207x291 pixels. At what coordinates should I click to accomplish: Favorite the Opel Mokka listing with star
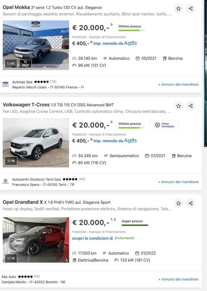coord(178,9)
